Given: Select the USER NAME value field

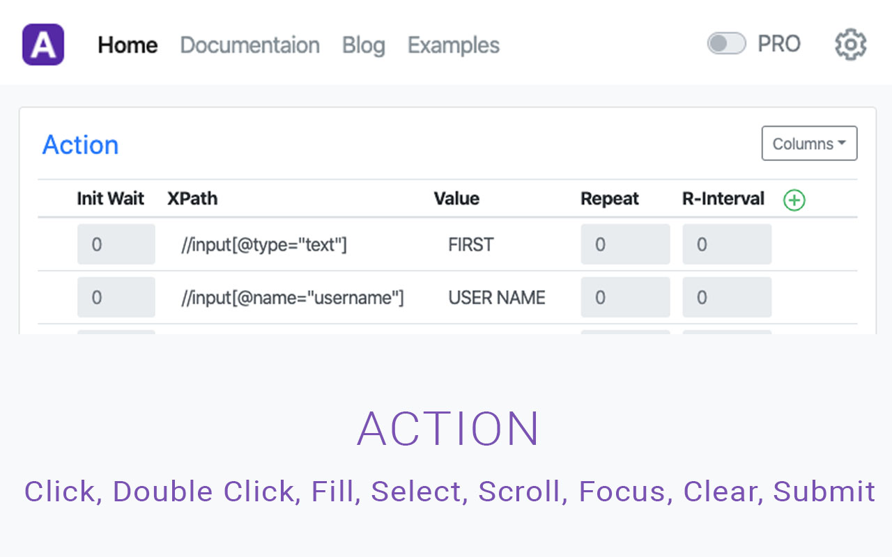Looking at the screenshot, I should 496,297.
